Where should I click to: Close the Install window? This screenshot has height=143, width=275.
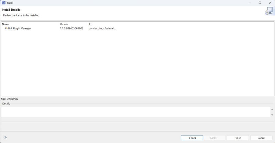tap(270, 3)
